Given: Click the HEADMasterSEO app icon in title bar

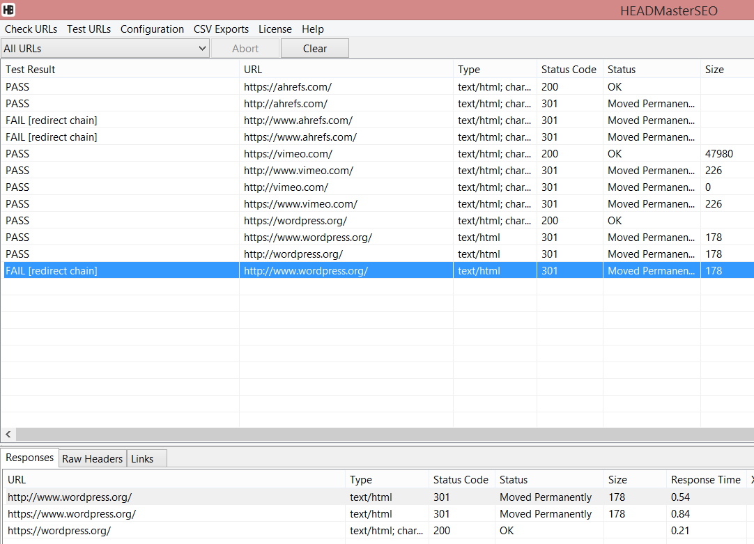Looking at the screenshot, I should click(8, 10).
